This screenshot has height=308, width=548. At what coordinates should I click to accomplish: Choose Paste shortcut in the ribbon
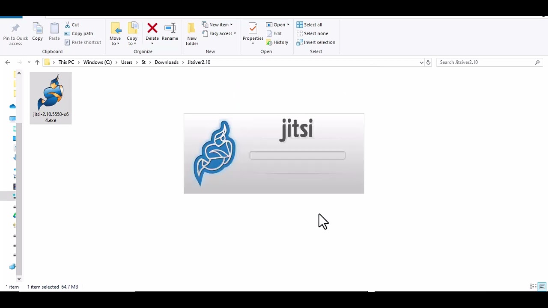point(83,42)
